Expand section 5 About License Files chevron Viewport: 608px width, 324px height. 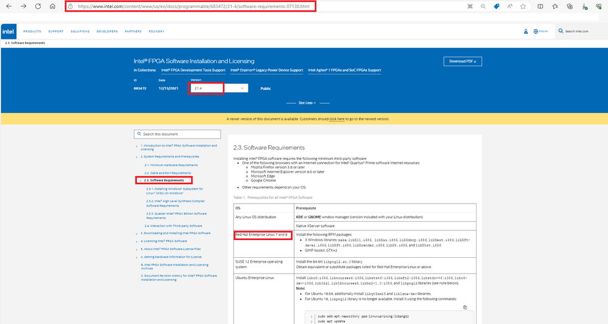pos(136,249)
